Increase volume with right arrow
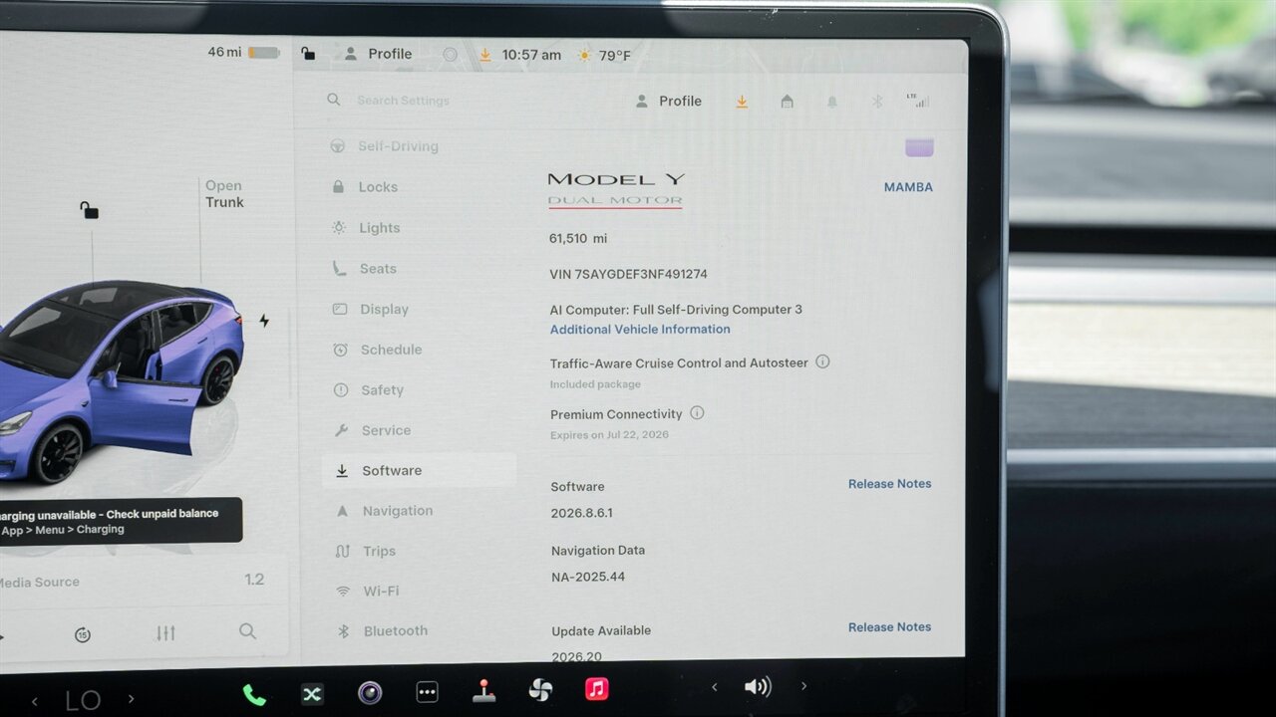 [x=803, y=685]
